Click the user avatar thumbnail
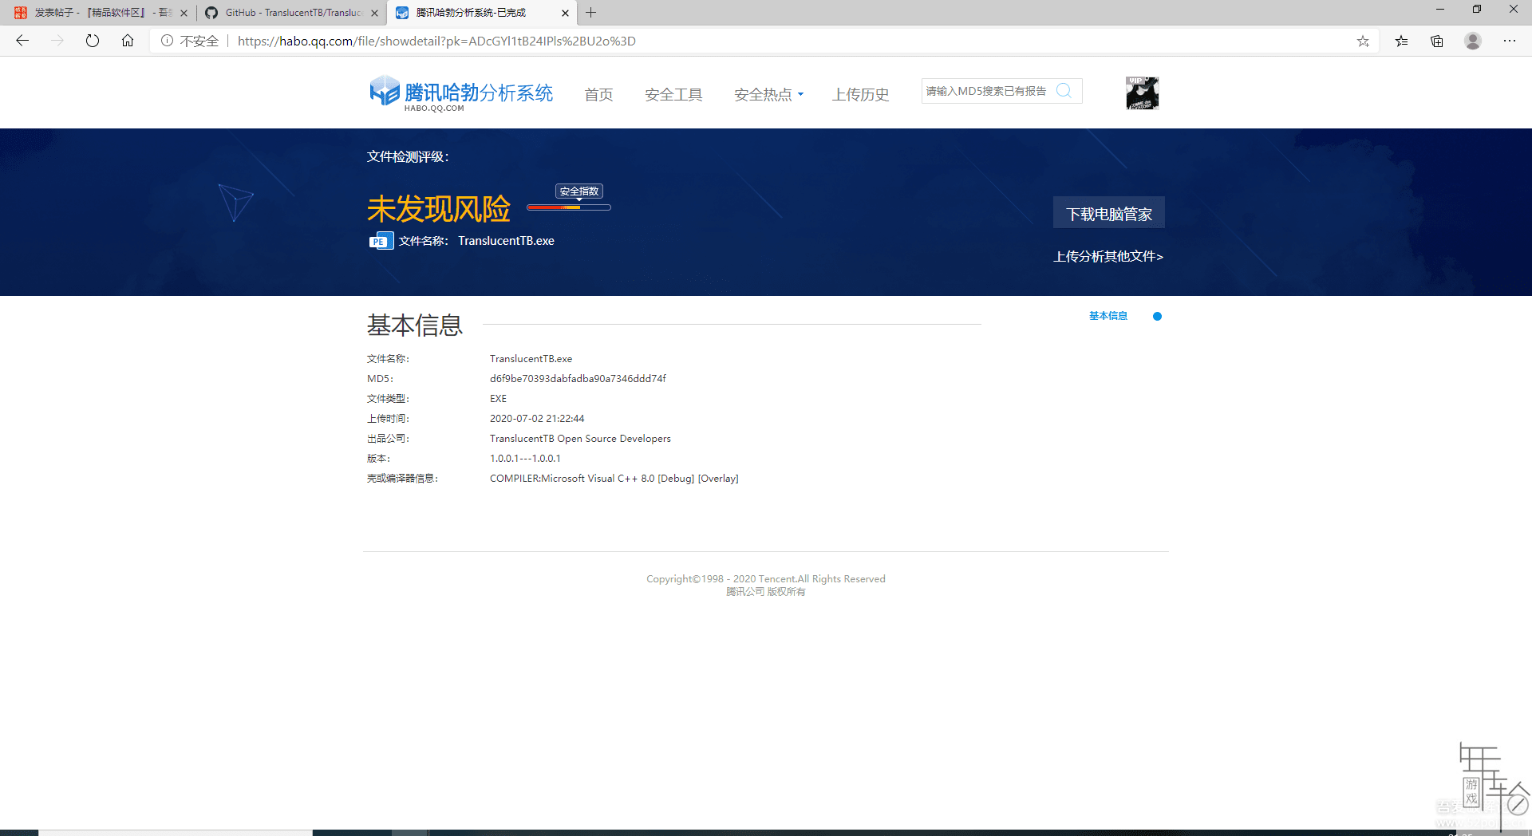The image size is (1532, 836). click(x=1142, y=93)
